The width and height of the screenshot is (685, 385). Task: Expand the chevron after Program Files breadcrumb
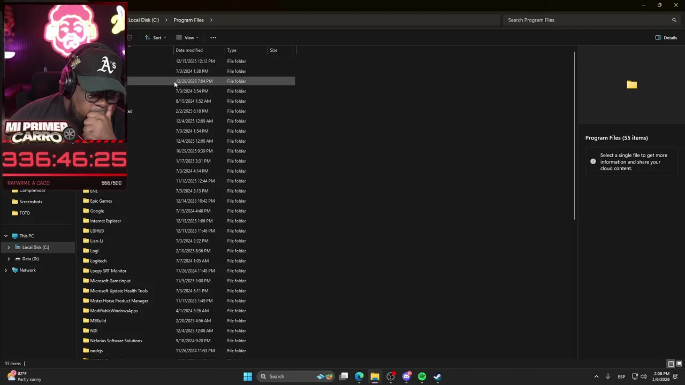(x=211, y=20)
